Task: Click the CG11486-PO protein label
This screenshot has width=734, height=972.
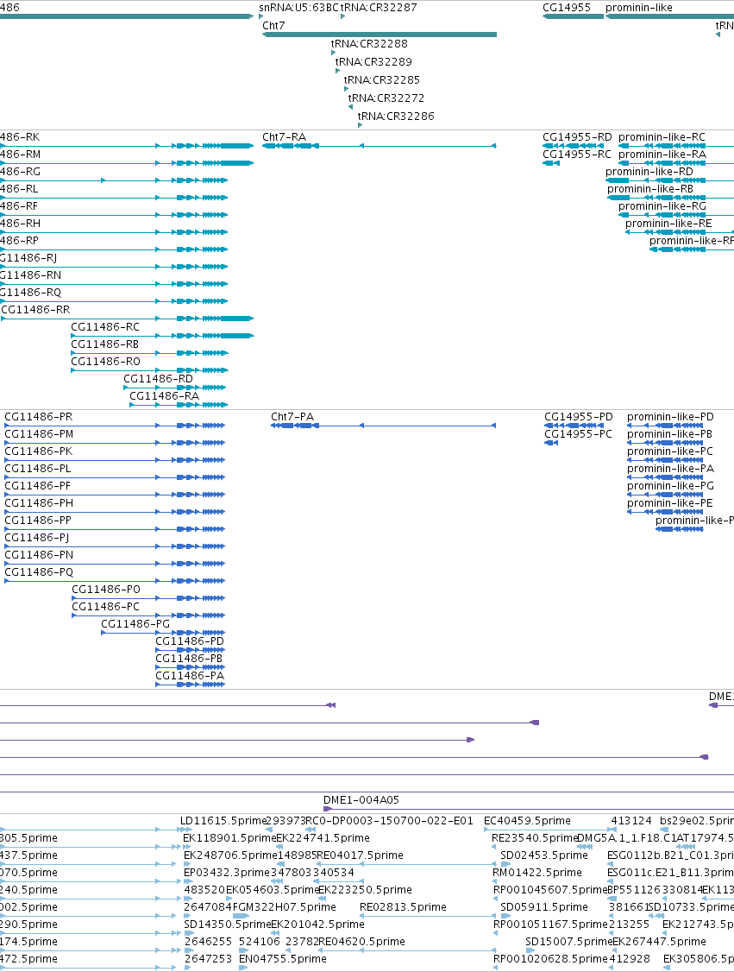Action: tap(106, 590)
